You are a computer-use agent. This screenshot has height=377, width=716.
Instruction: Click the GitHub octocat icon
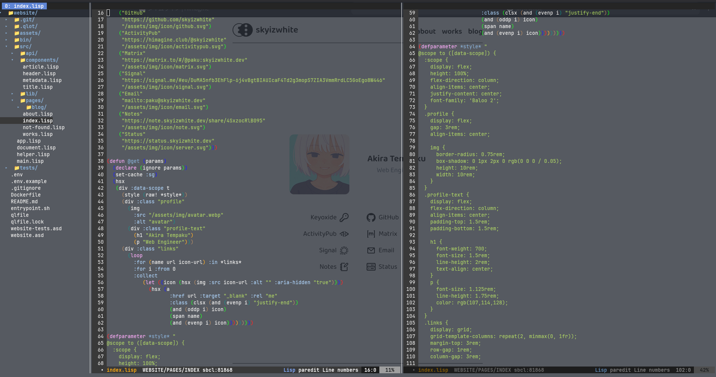pos(371,218)
